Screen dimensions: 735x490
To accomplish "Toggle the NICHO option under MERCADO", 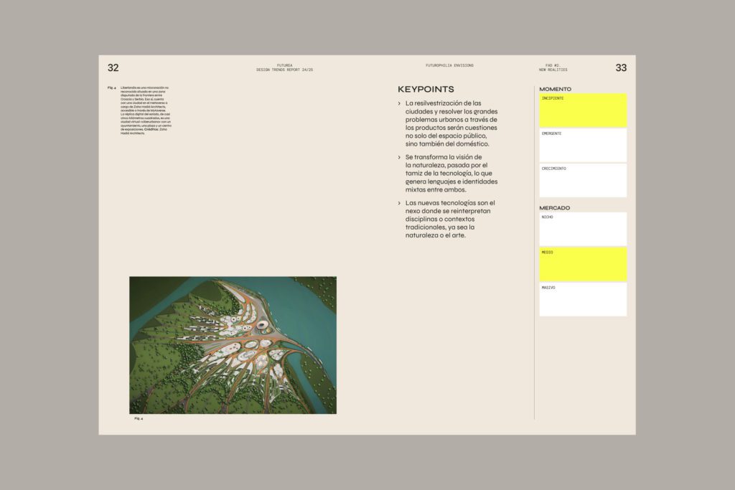I will coord(582,228).
